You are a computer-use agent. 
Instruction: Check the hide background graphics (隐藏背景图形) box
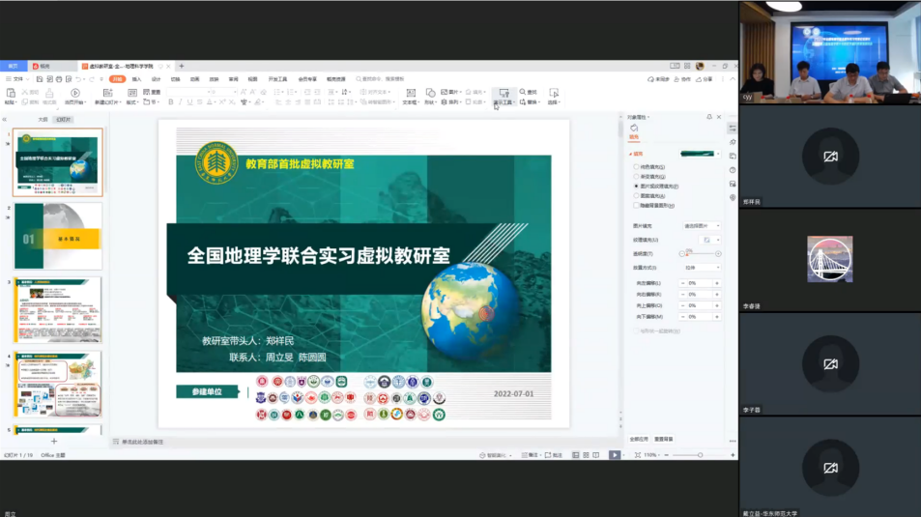[636, 205]
